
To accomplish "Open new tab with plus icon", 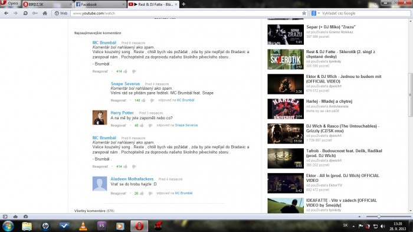I will pos(183,4).
